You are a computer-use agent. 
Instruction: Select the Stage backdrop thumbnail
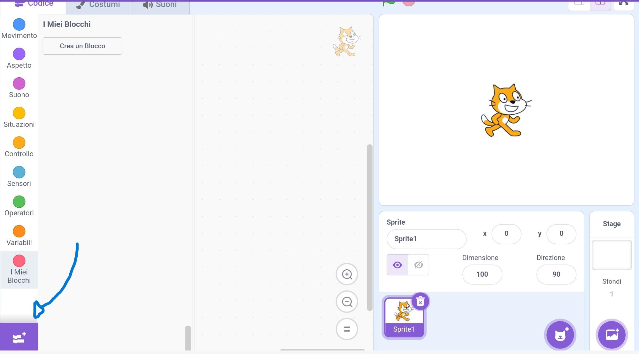[612, 255]
